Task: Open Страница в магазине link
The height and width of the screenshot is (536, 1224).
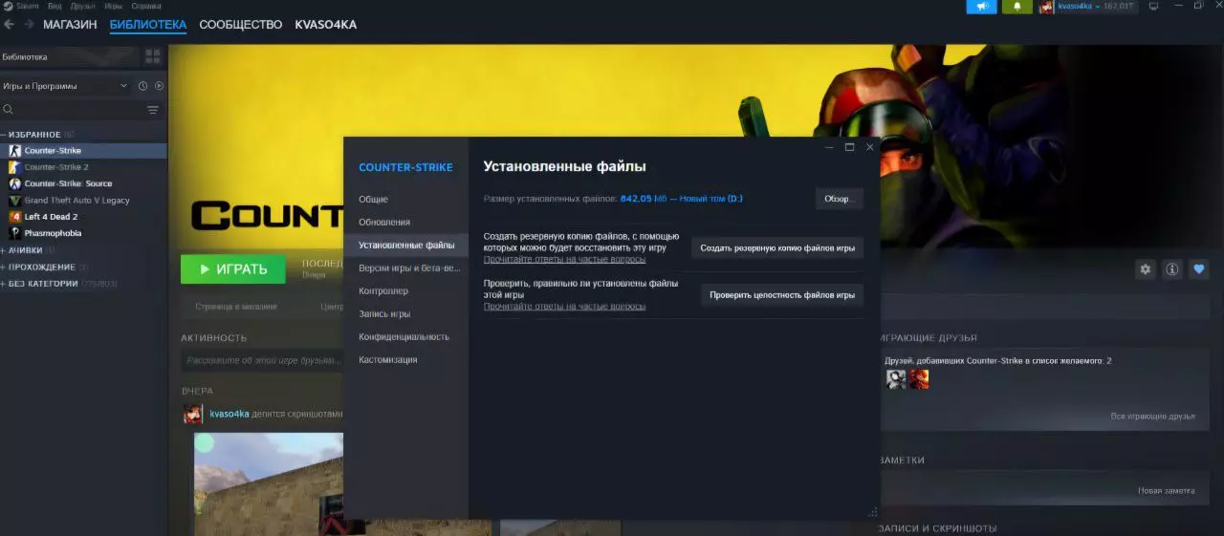Action: tap(236, 307)
